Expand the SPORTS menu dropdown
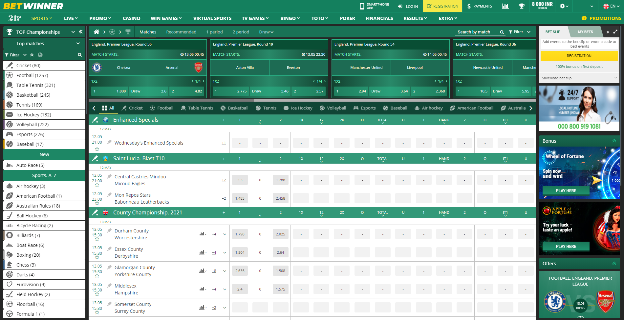 pos(42,18)
